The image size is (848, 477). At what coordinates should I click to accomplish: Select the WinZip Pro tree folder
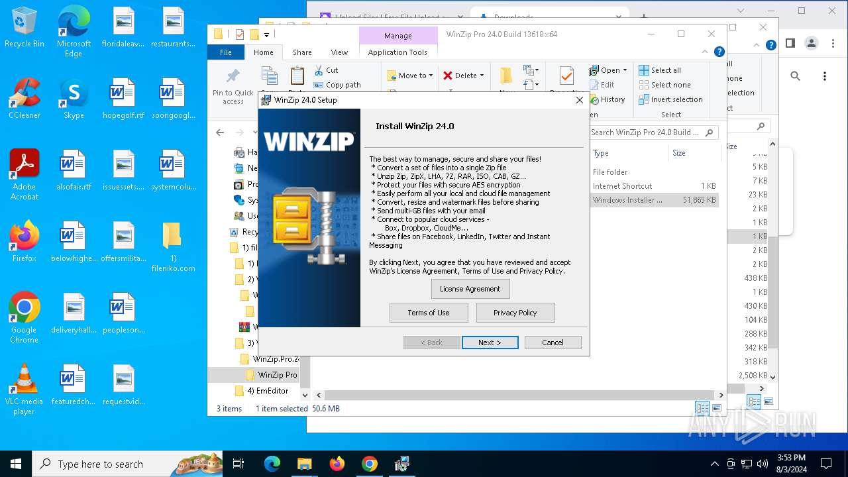pyautogui.click(x=272, y=375)
